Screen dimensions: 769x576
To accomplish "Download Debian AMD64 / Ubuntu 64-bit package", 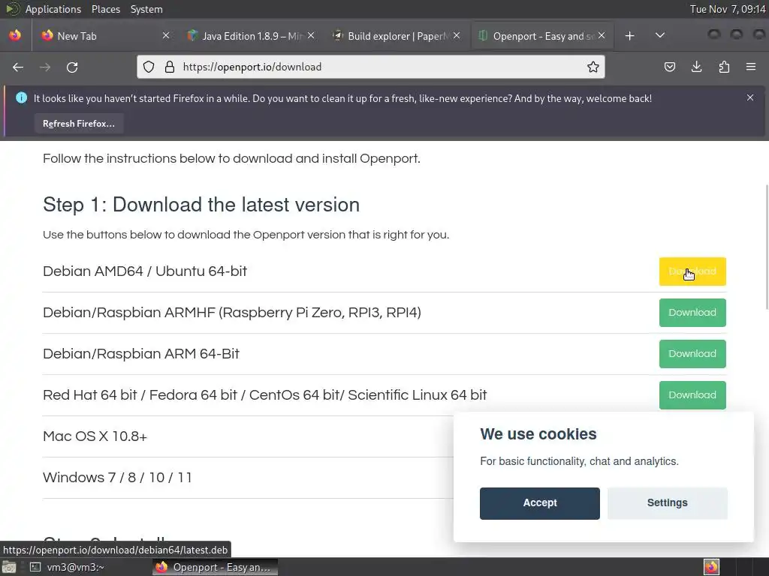I will coord(692,271).
